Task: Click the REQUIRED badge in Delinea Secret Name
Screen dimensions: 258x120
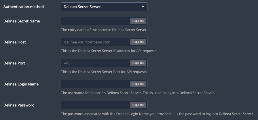Action: point(138,21)
